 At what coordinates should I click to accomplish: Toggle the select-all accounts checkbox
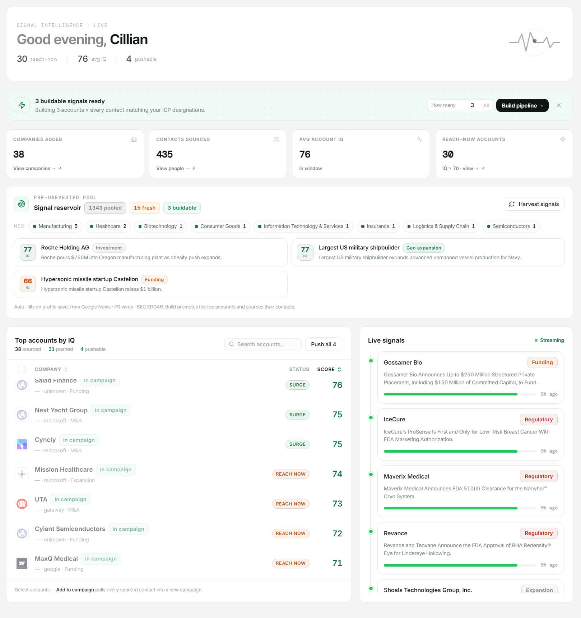(x=22, y=369)
